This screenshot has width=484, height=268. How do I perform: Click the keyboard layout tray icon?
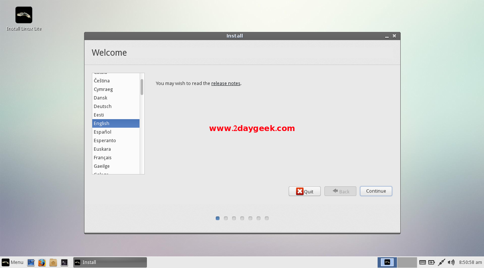[x=423, y=262]
